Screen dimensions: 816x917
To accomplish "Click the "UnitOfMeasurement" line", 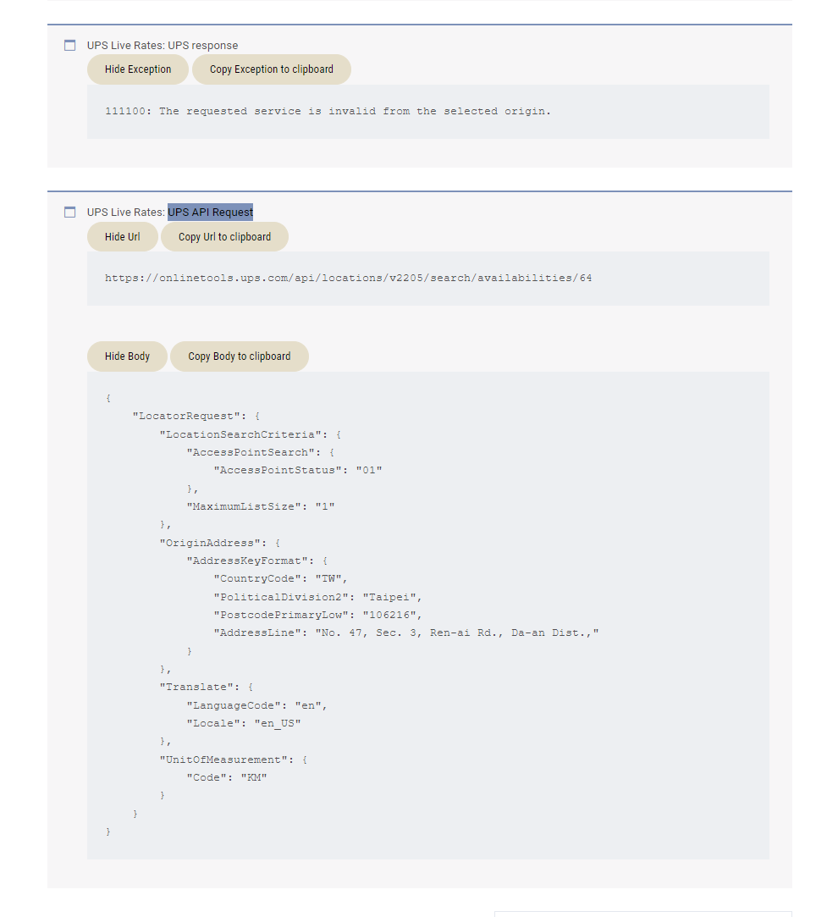I will (x=234, y=760).
